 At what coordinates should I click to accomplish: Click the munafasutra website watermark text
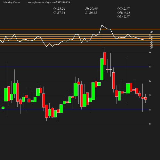[x=42, y=3]
